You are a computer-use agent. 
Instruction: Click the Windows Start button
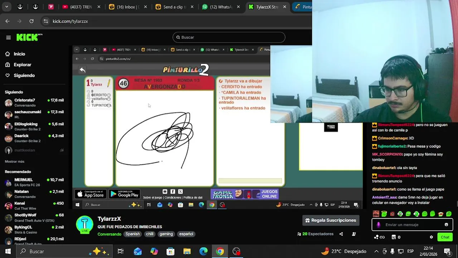coord(8,252)
